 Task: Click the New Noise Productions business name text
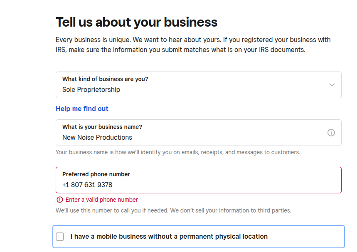[97, 137]
